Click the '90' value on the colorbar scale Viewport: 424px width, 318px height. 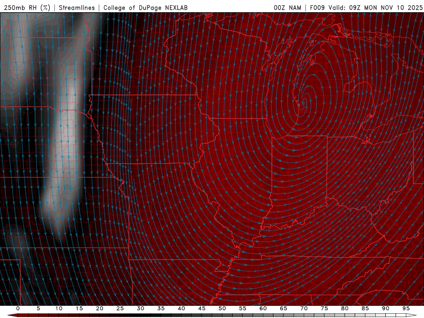(386, 308)
